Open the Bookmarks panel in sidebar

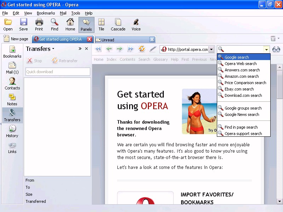pyautogui.click(x=12, y=52)
